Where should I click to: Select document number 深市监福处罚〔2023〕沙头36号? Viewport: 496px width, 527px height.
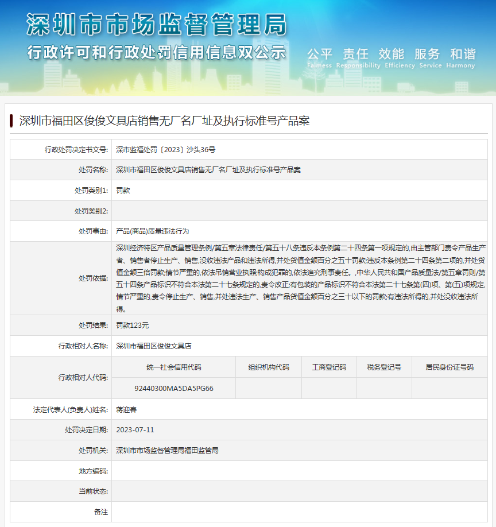(x=166, y=150)
